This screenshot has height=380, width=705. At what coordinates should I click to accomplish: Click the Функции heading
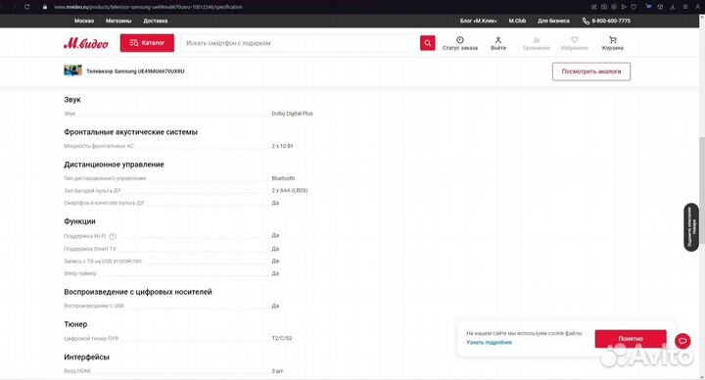coord(79,221)
